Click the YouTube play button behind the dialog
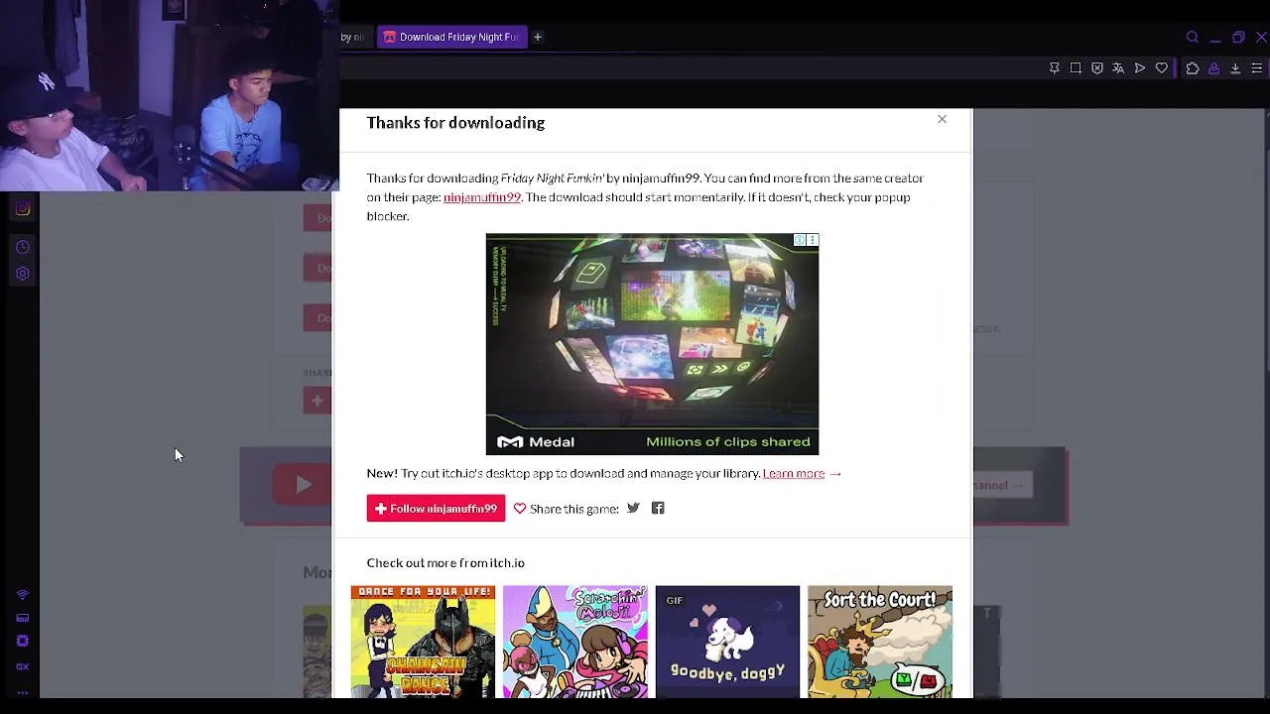The width and height of the screenshot is (1270, 714). click(x=303, y=485)
